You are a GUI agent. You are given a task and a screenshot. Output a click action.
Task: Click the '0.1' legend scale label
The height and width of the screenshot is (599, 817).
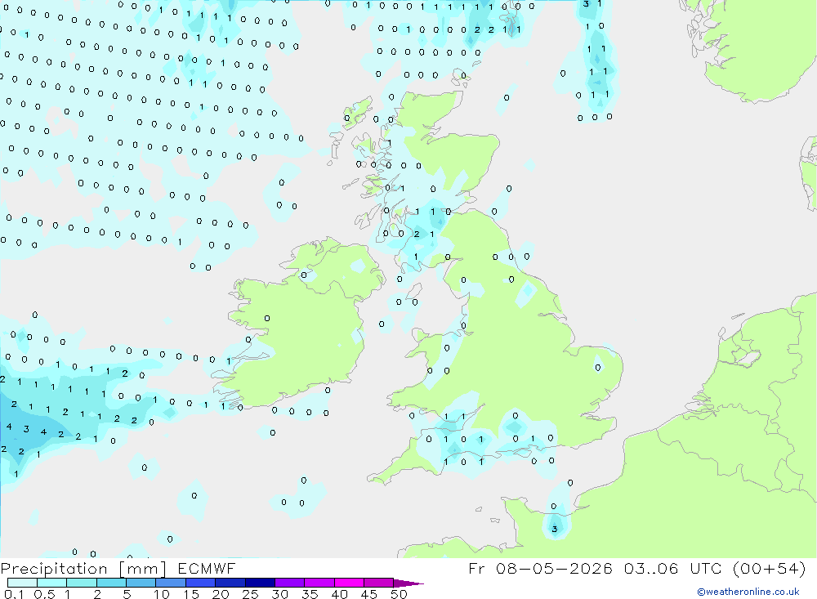14,594
